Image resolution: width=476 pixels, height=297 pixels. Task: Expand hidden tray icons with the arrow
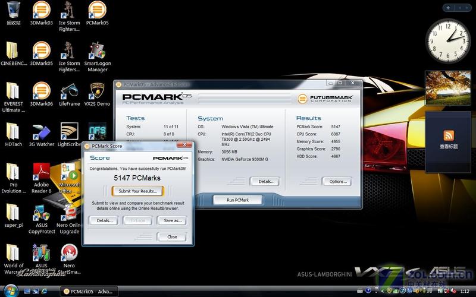382,291
